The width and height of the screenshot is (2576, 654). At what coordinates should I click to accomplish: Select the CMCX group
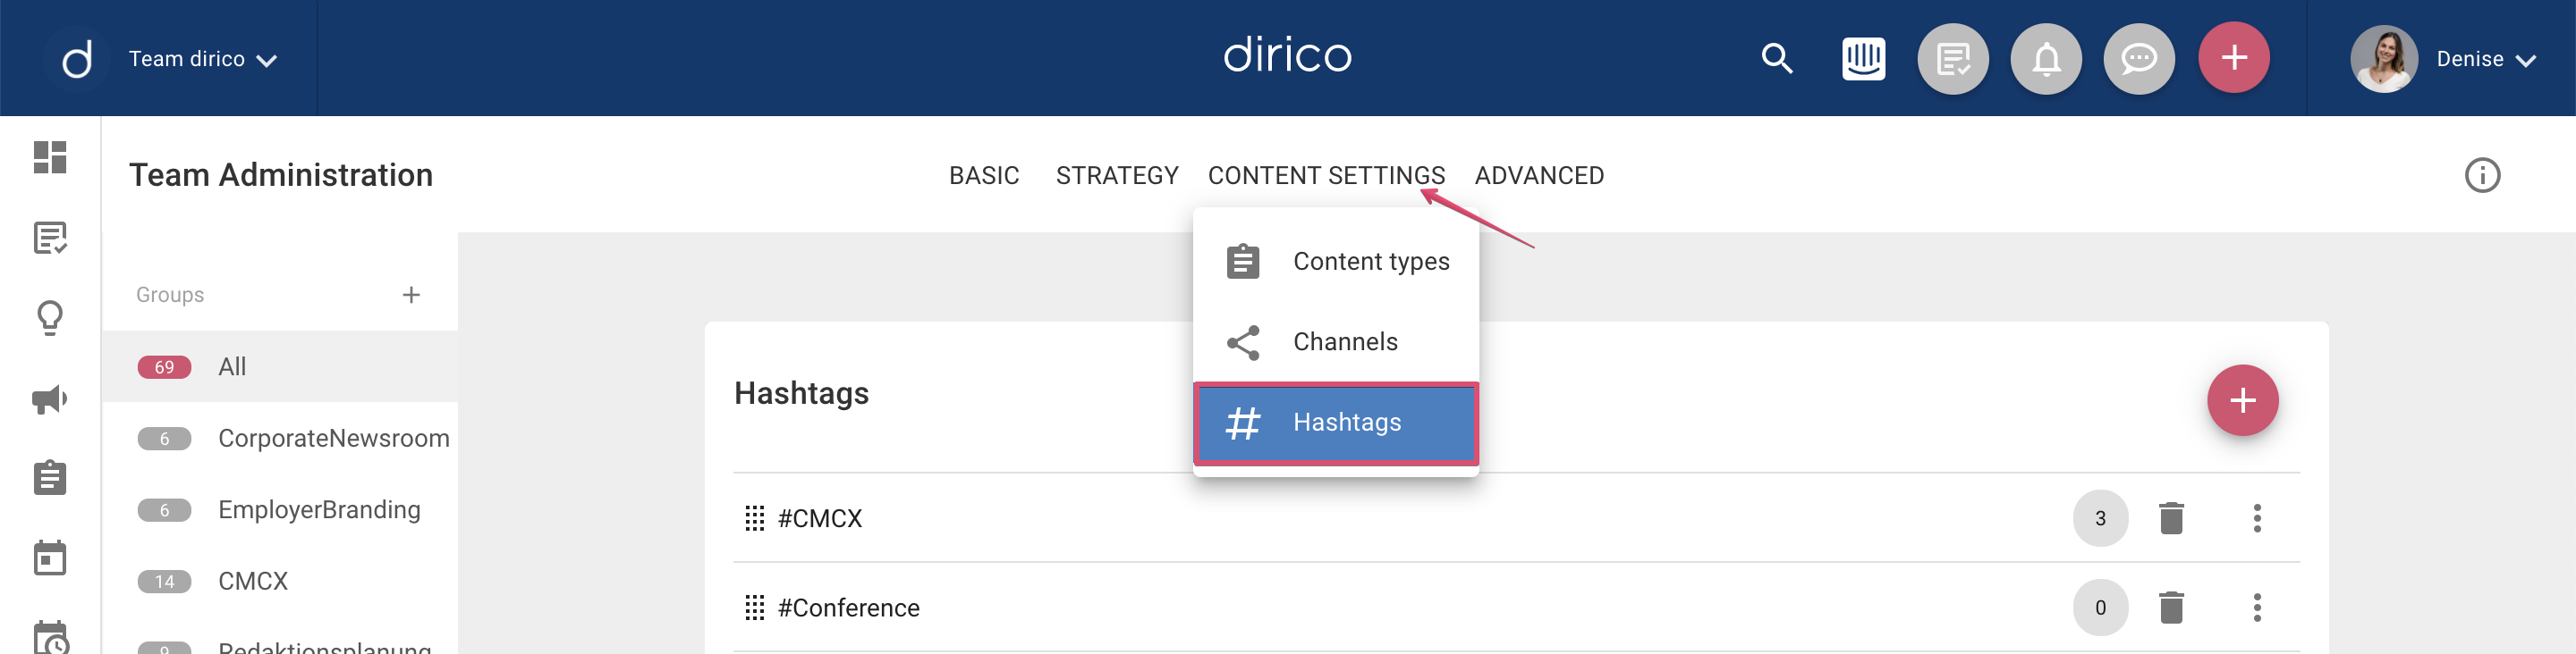pyautogui.click(x=280, y=581)
